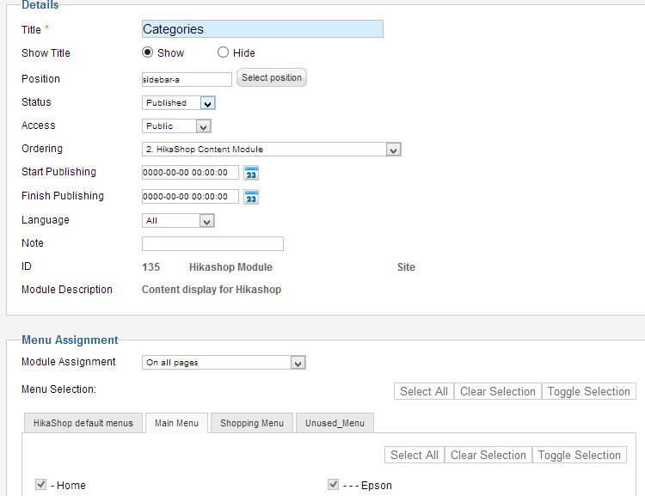Viewport: 645px width, 496px height.
Task: Switch to HikaShop default menus tab
Action: [83, 423]
